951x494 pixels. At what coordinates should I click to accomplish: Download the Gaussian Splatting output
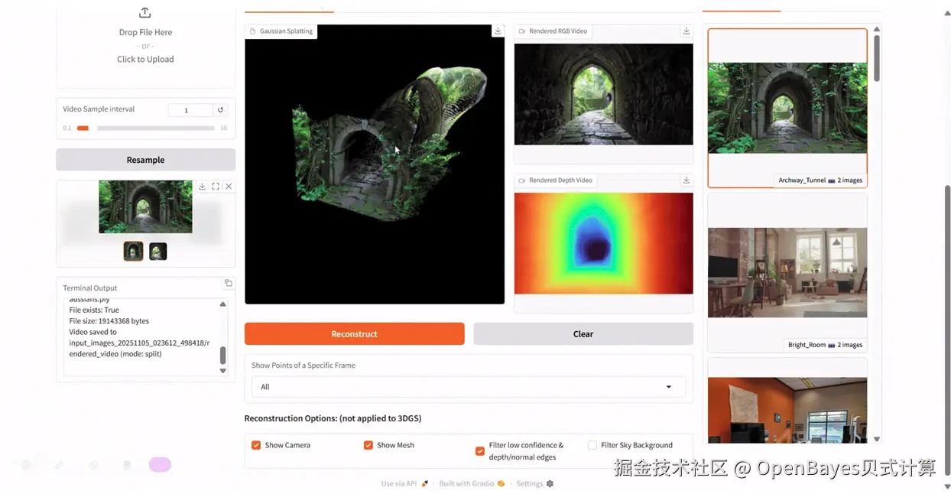(x=498, y=31)
